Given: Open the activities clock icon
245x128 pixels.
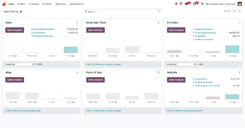Looking at the screenshot, I should point(194,4).
